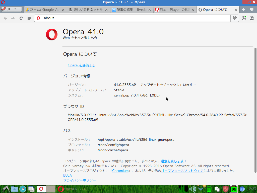Open the red firewall shield tray icon
The width and height of the screenshot is (257, 193).
pyautogui.click(x=226, y=189)
